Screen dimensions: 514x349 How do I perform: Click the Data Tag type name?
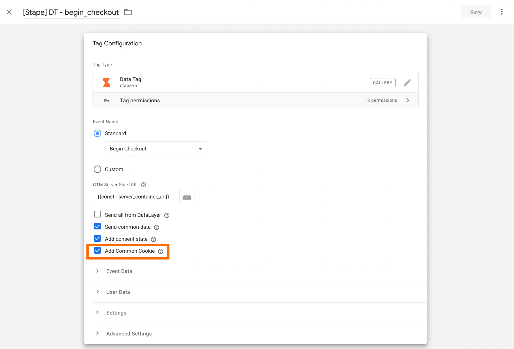(x=131, y=79)
